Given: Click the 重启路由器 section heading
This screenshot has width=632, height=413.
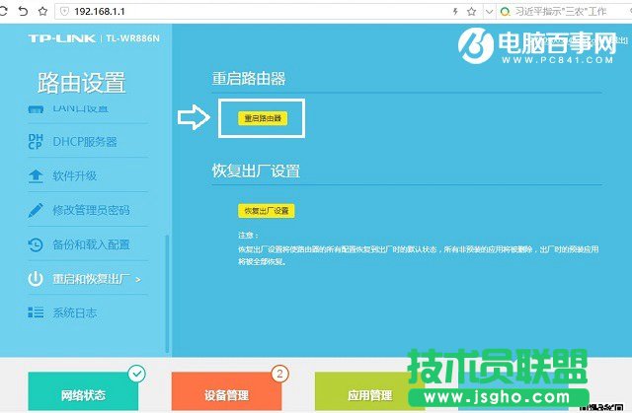Looking at the screenshot, I should pos(249,79).
